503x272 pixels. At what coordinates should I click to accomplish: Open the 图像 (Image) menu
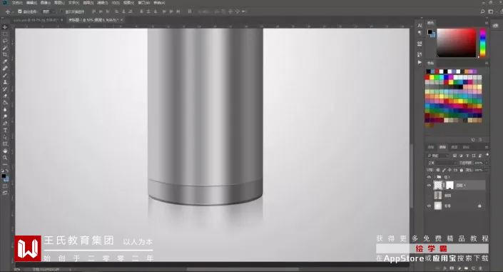pos(45,3)
